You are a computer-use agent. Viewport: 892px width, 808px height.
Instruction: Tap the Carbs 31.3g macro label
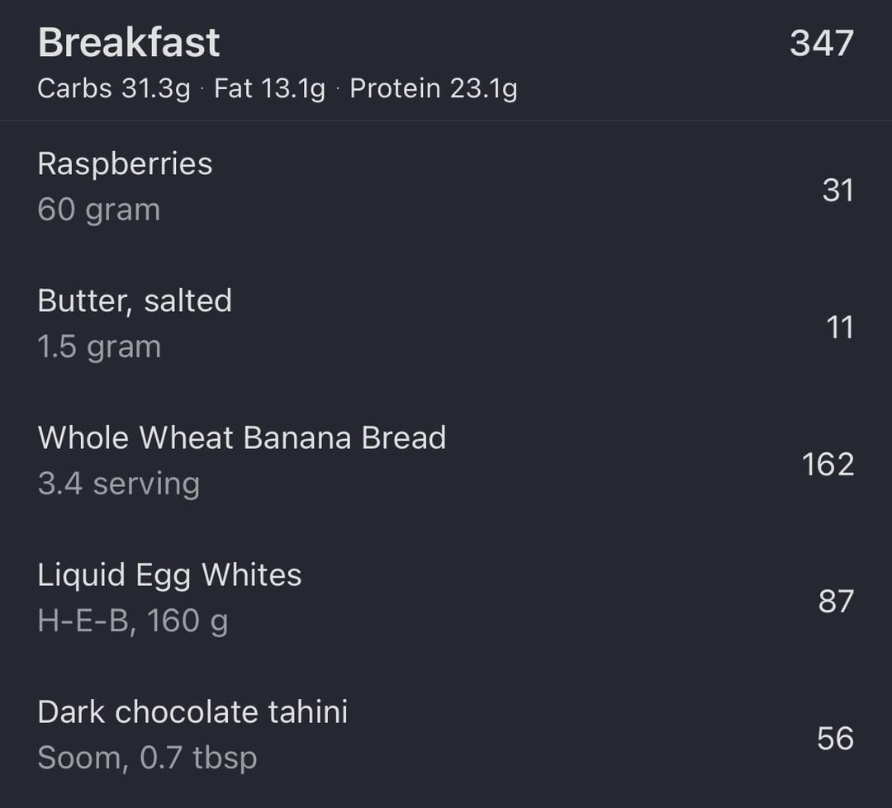pos(114,89)
